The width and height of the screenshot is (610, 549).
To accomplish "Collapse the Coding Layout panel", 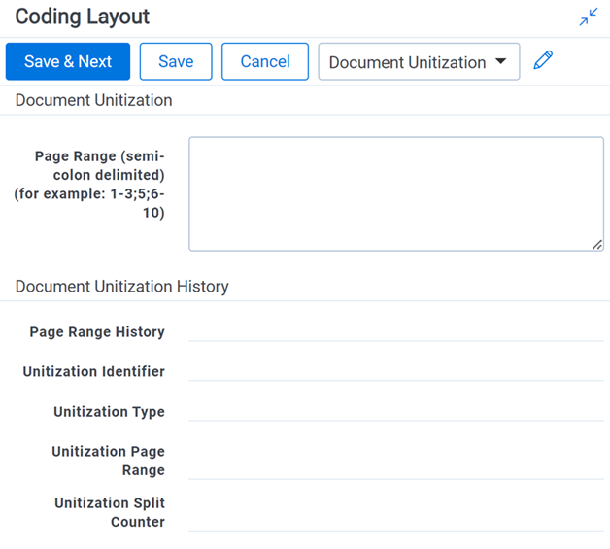I will [589, 17].
